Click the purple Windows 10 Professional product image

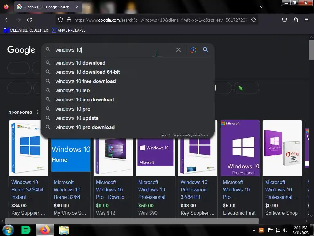click(x=240, y=148)
